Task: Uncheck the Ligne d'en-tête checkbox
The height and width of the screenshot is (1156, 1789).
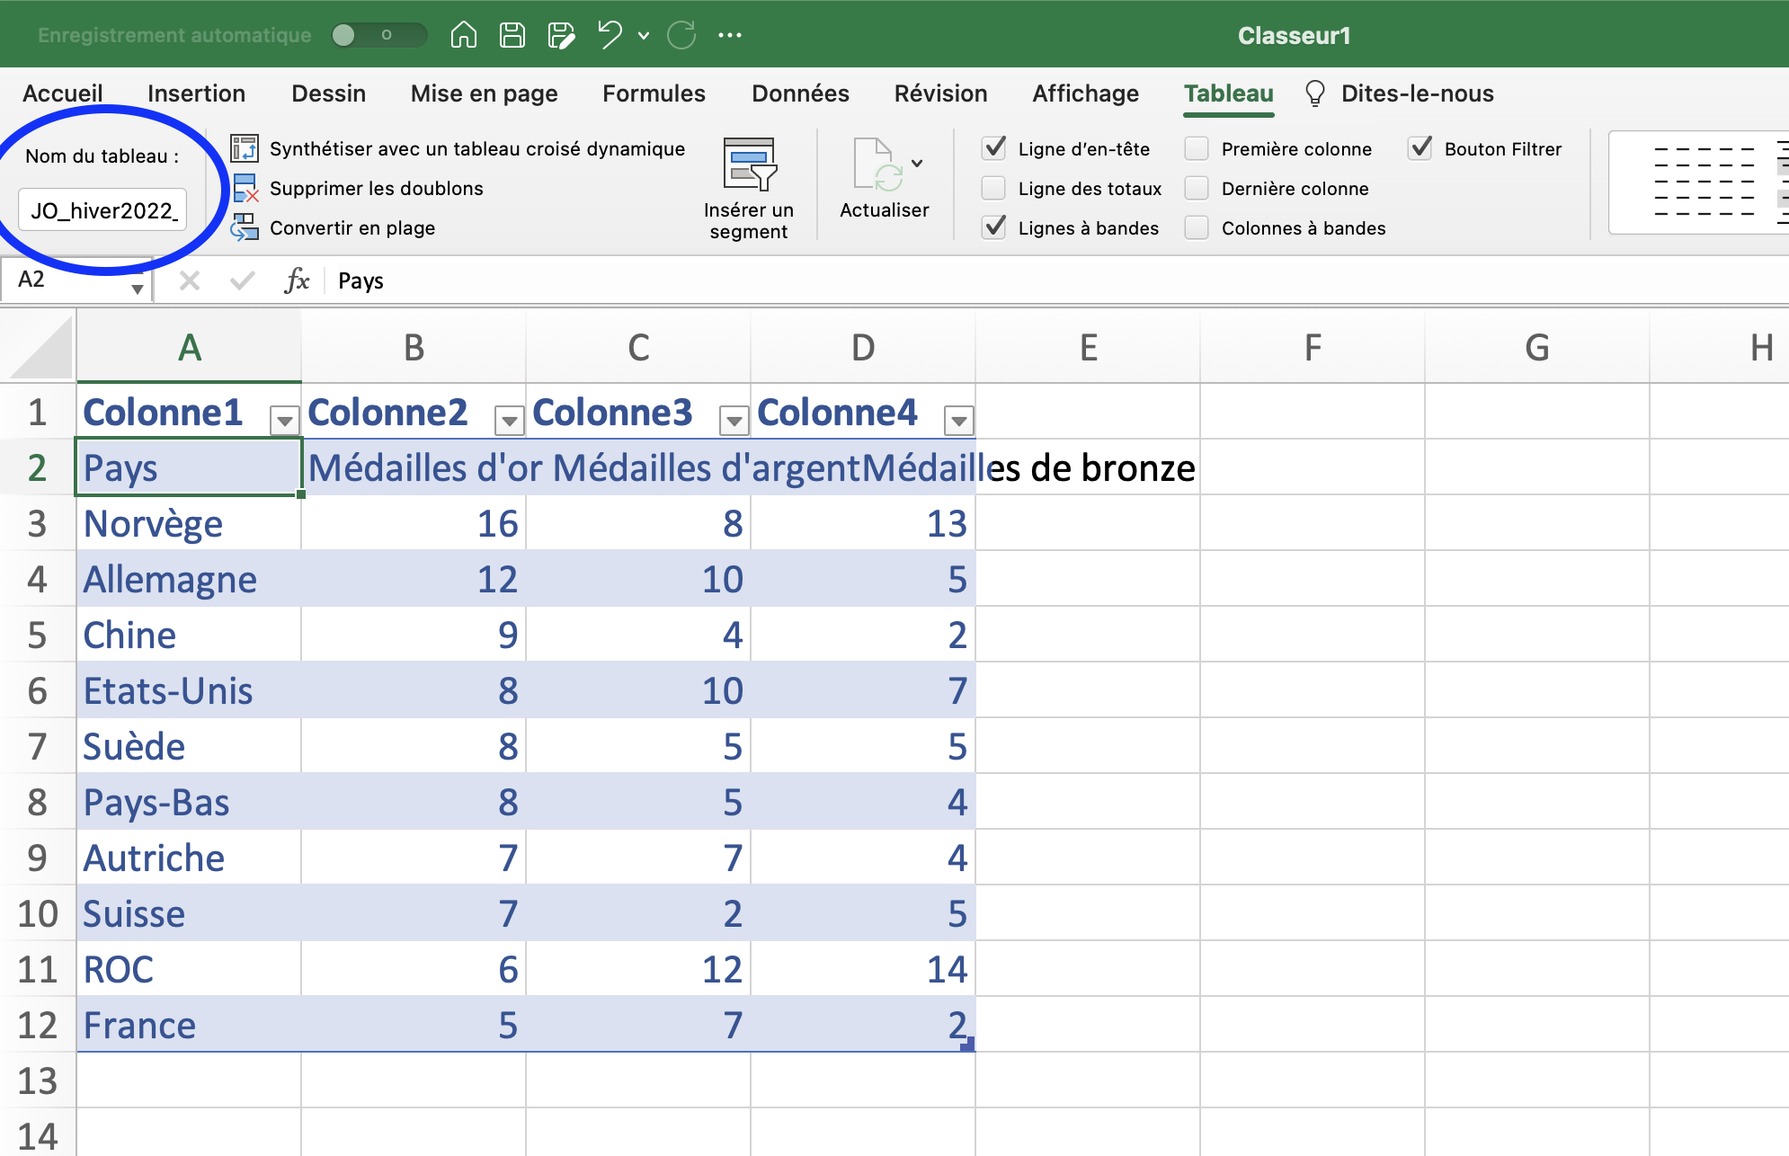Action: [993, 148]
